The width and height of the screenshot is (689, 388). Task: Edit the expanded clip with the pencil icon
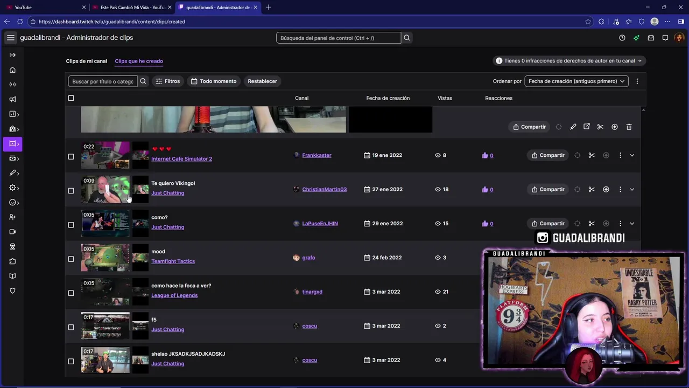pos(573,127)
